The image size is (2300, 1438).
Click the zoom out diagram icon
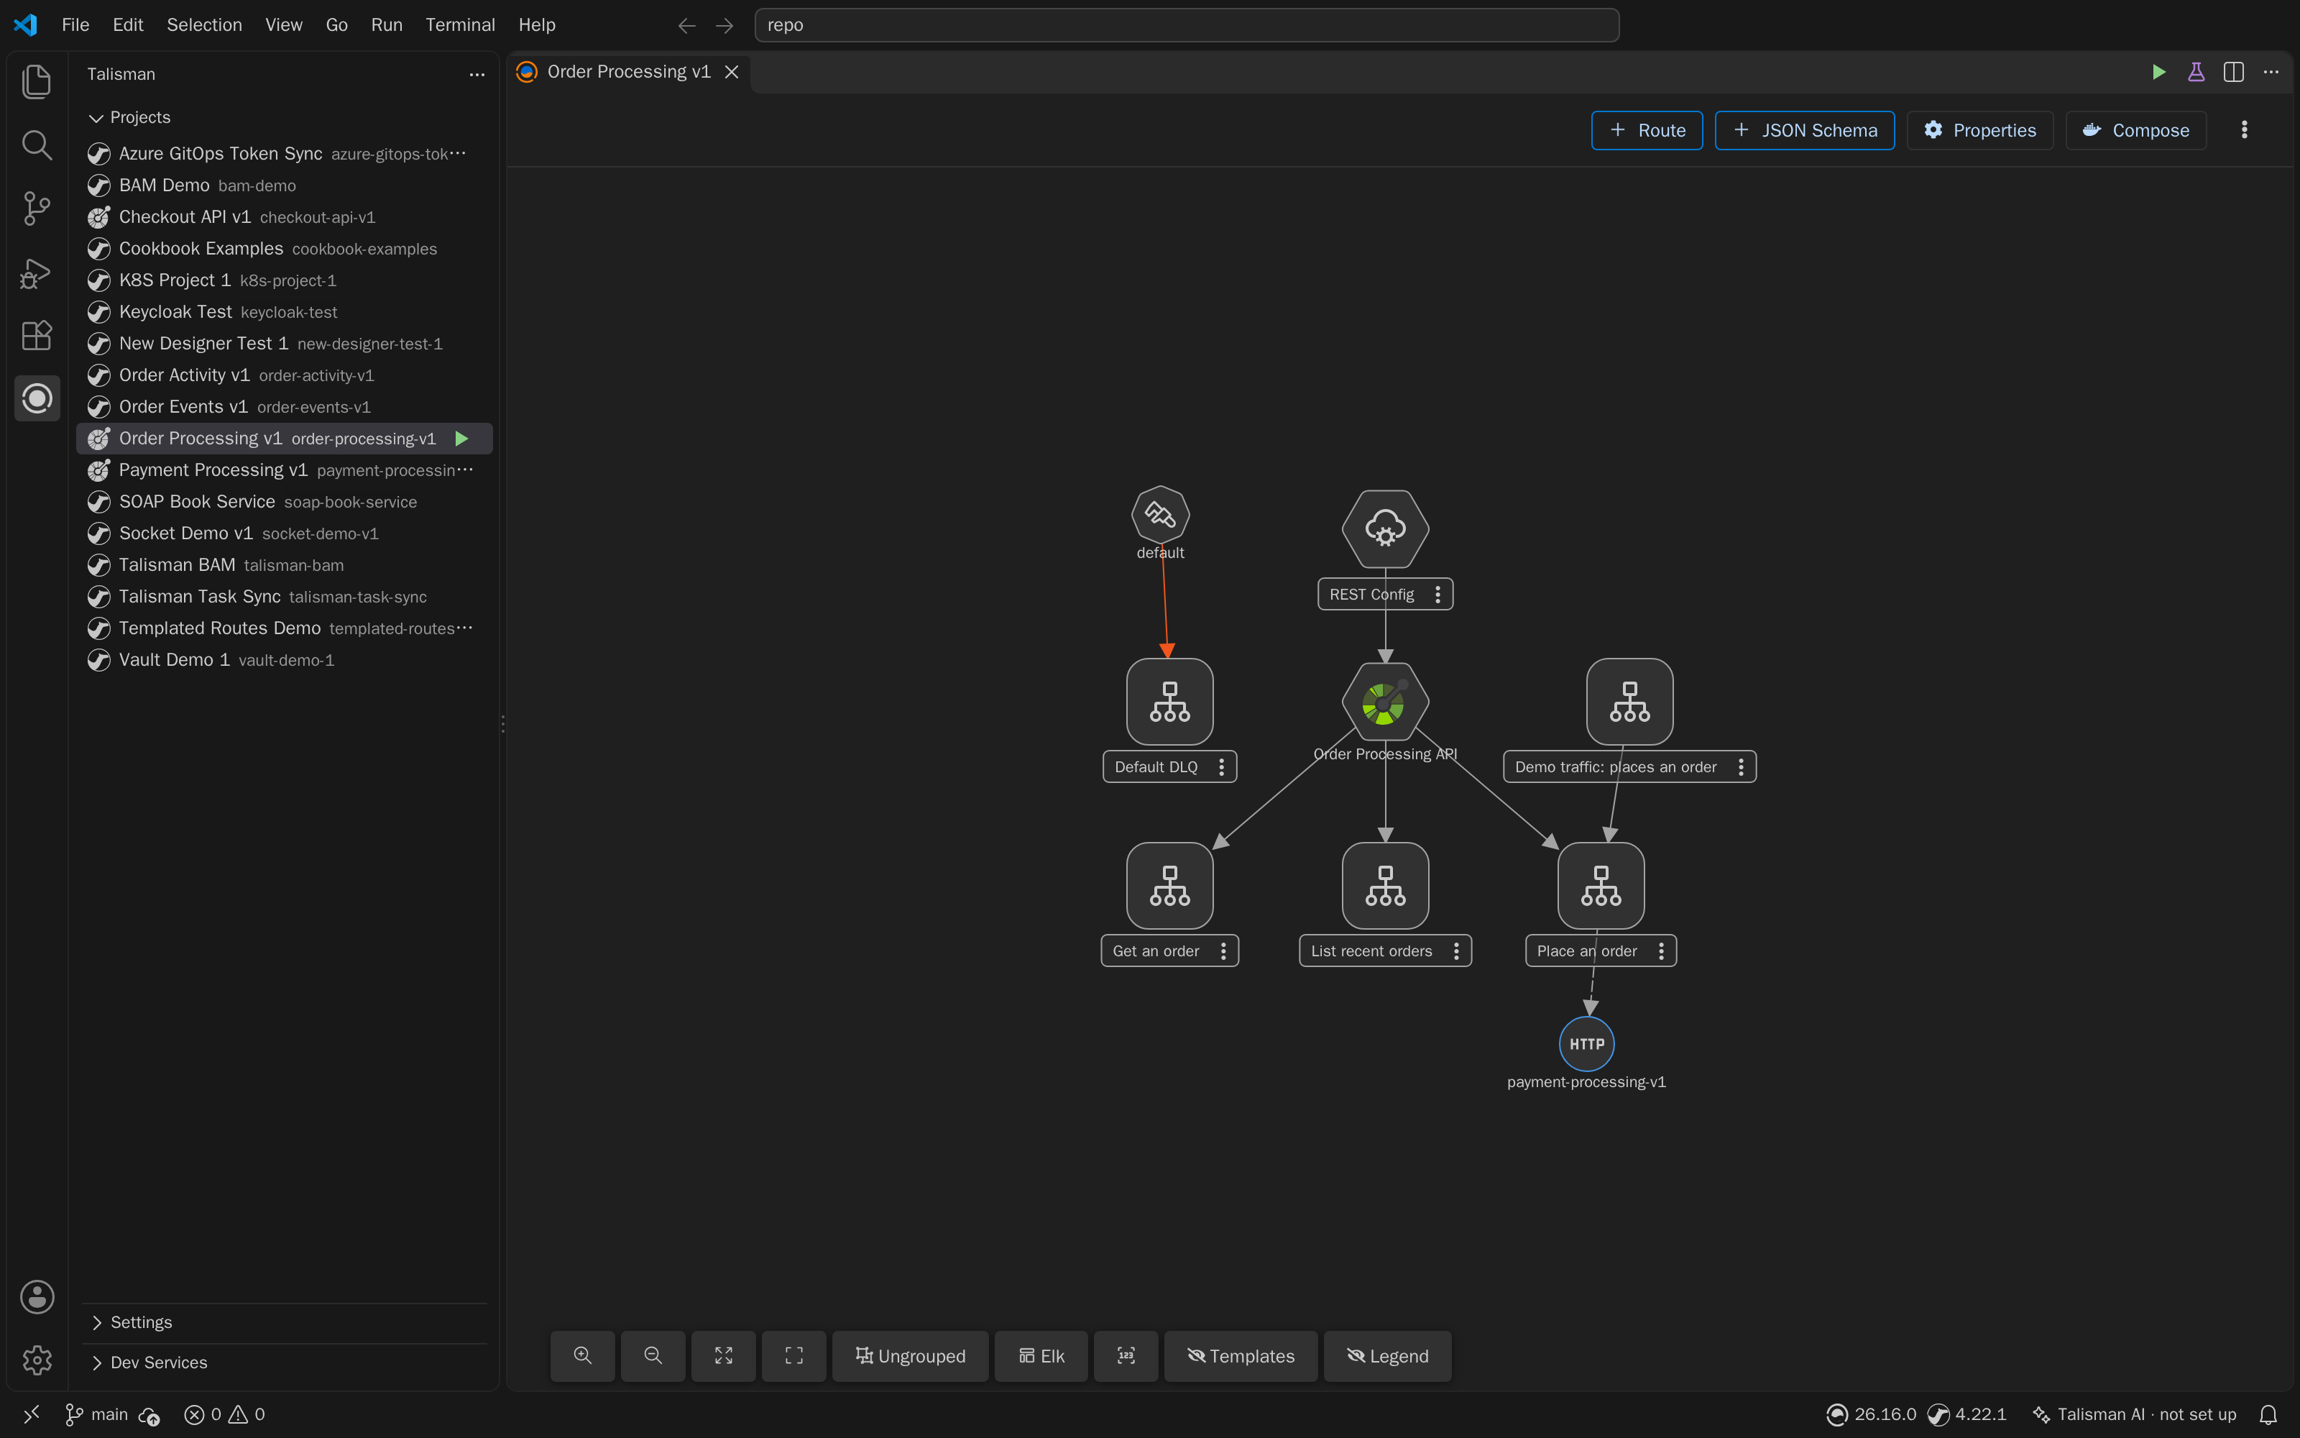(x=653, y=1355)
